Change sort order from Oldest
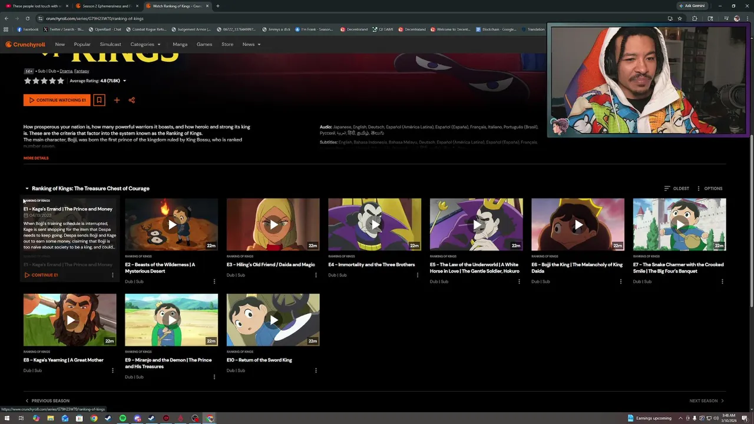 (x=677, y=188)
